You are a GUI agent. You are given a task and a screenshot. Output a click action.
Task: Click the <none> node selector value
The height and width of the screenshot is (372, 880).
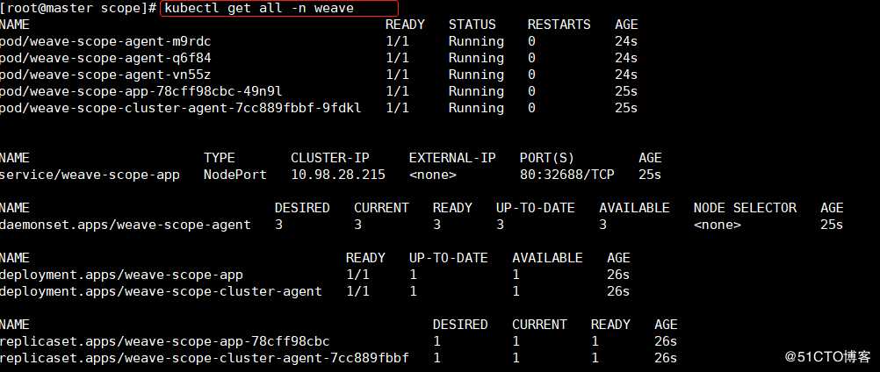click(x=718, y=225)
